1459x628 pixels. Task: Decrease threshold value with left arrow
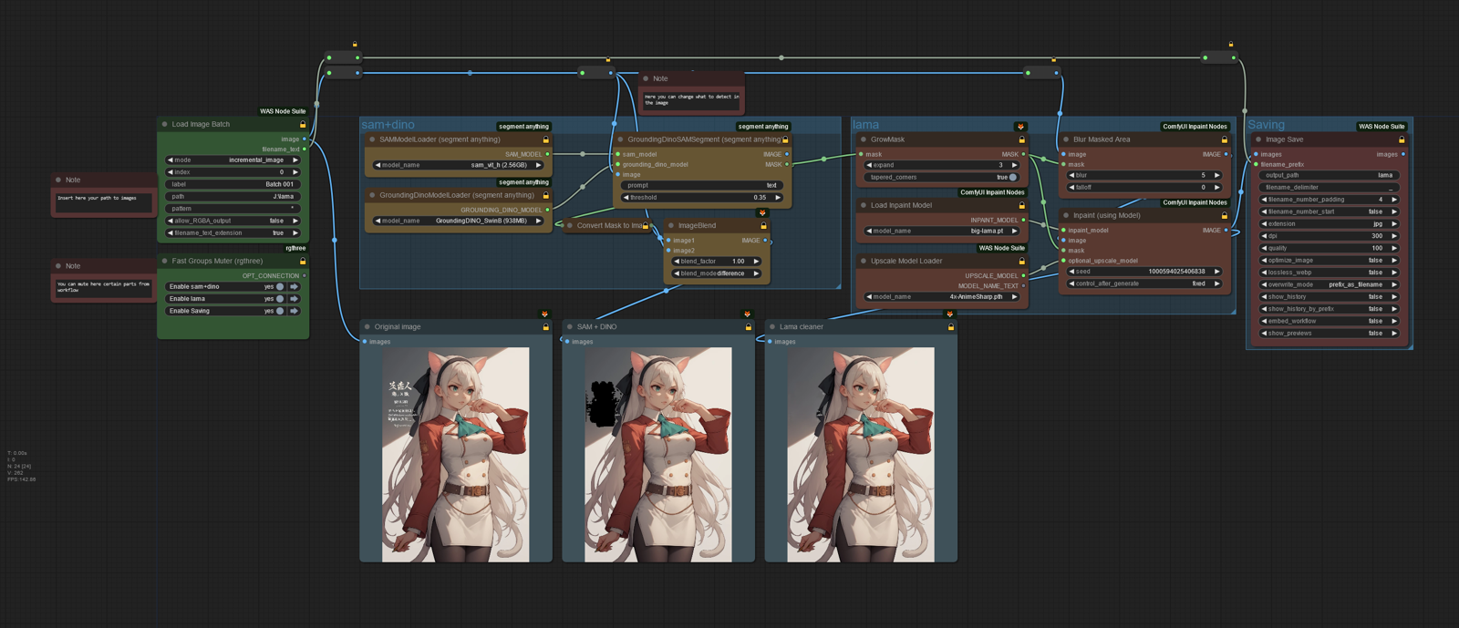tap(626, 198)
